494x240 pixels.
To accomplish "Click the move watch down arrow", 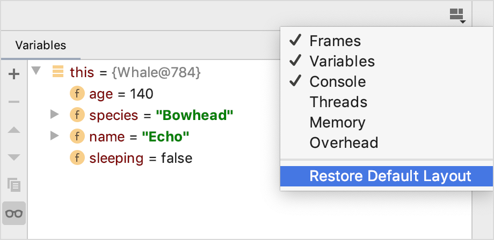I will click(14, 157).
